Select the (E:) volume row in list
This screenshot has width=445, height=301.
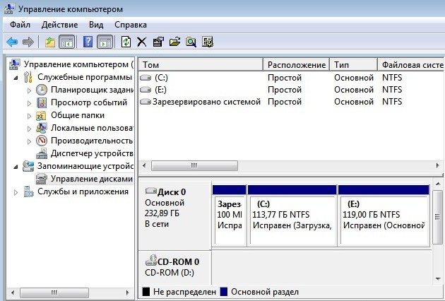161,90
